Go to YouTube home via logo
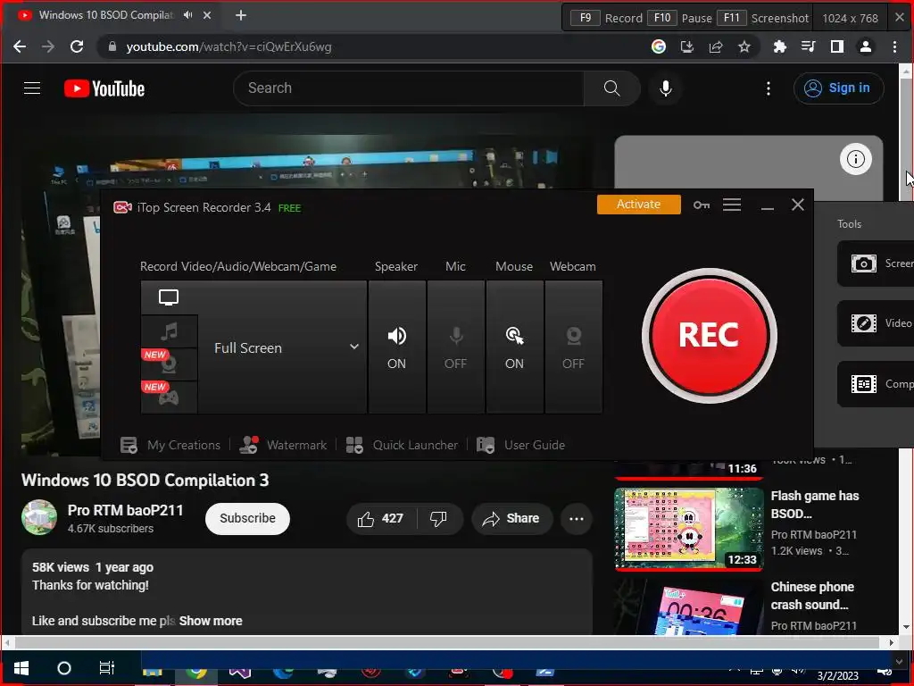 (x=104, y=88)
